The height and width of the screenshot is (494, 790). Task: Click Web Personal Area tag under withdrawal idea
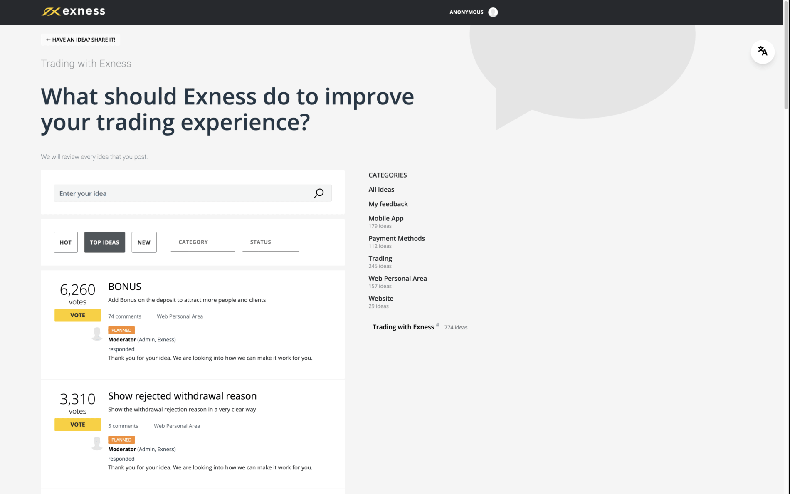177,426
